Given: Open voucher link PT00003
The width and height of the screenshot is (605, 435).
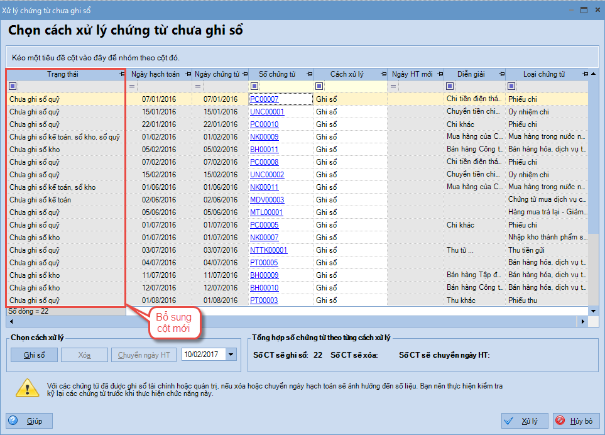Looking at the screenshot, I should 264,300.
